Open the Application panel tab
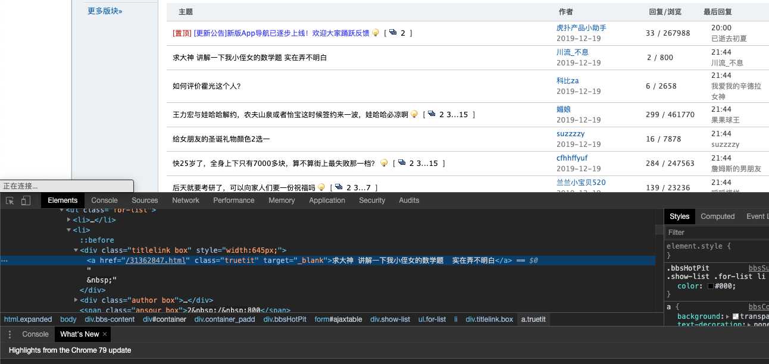Image resolution: width=769 pixels, height=364 pixels. click(327, 200)
